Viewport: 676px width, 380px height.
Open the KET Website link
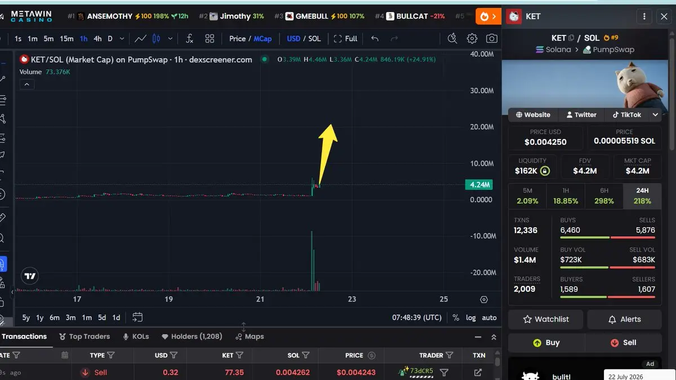[533, 114]
